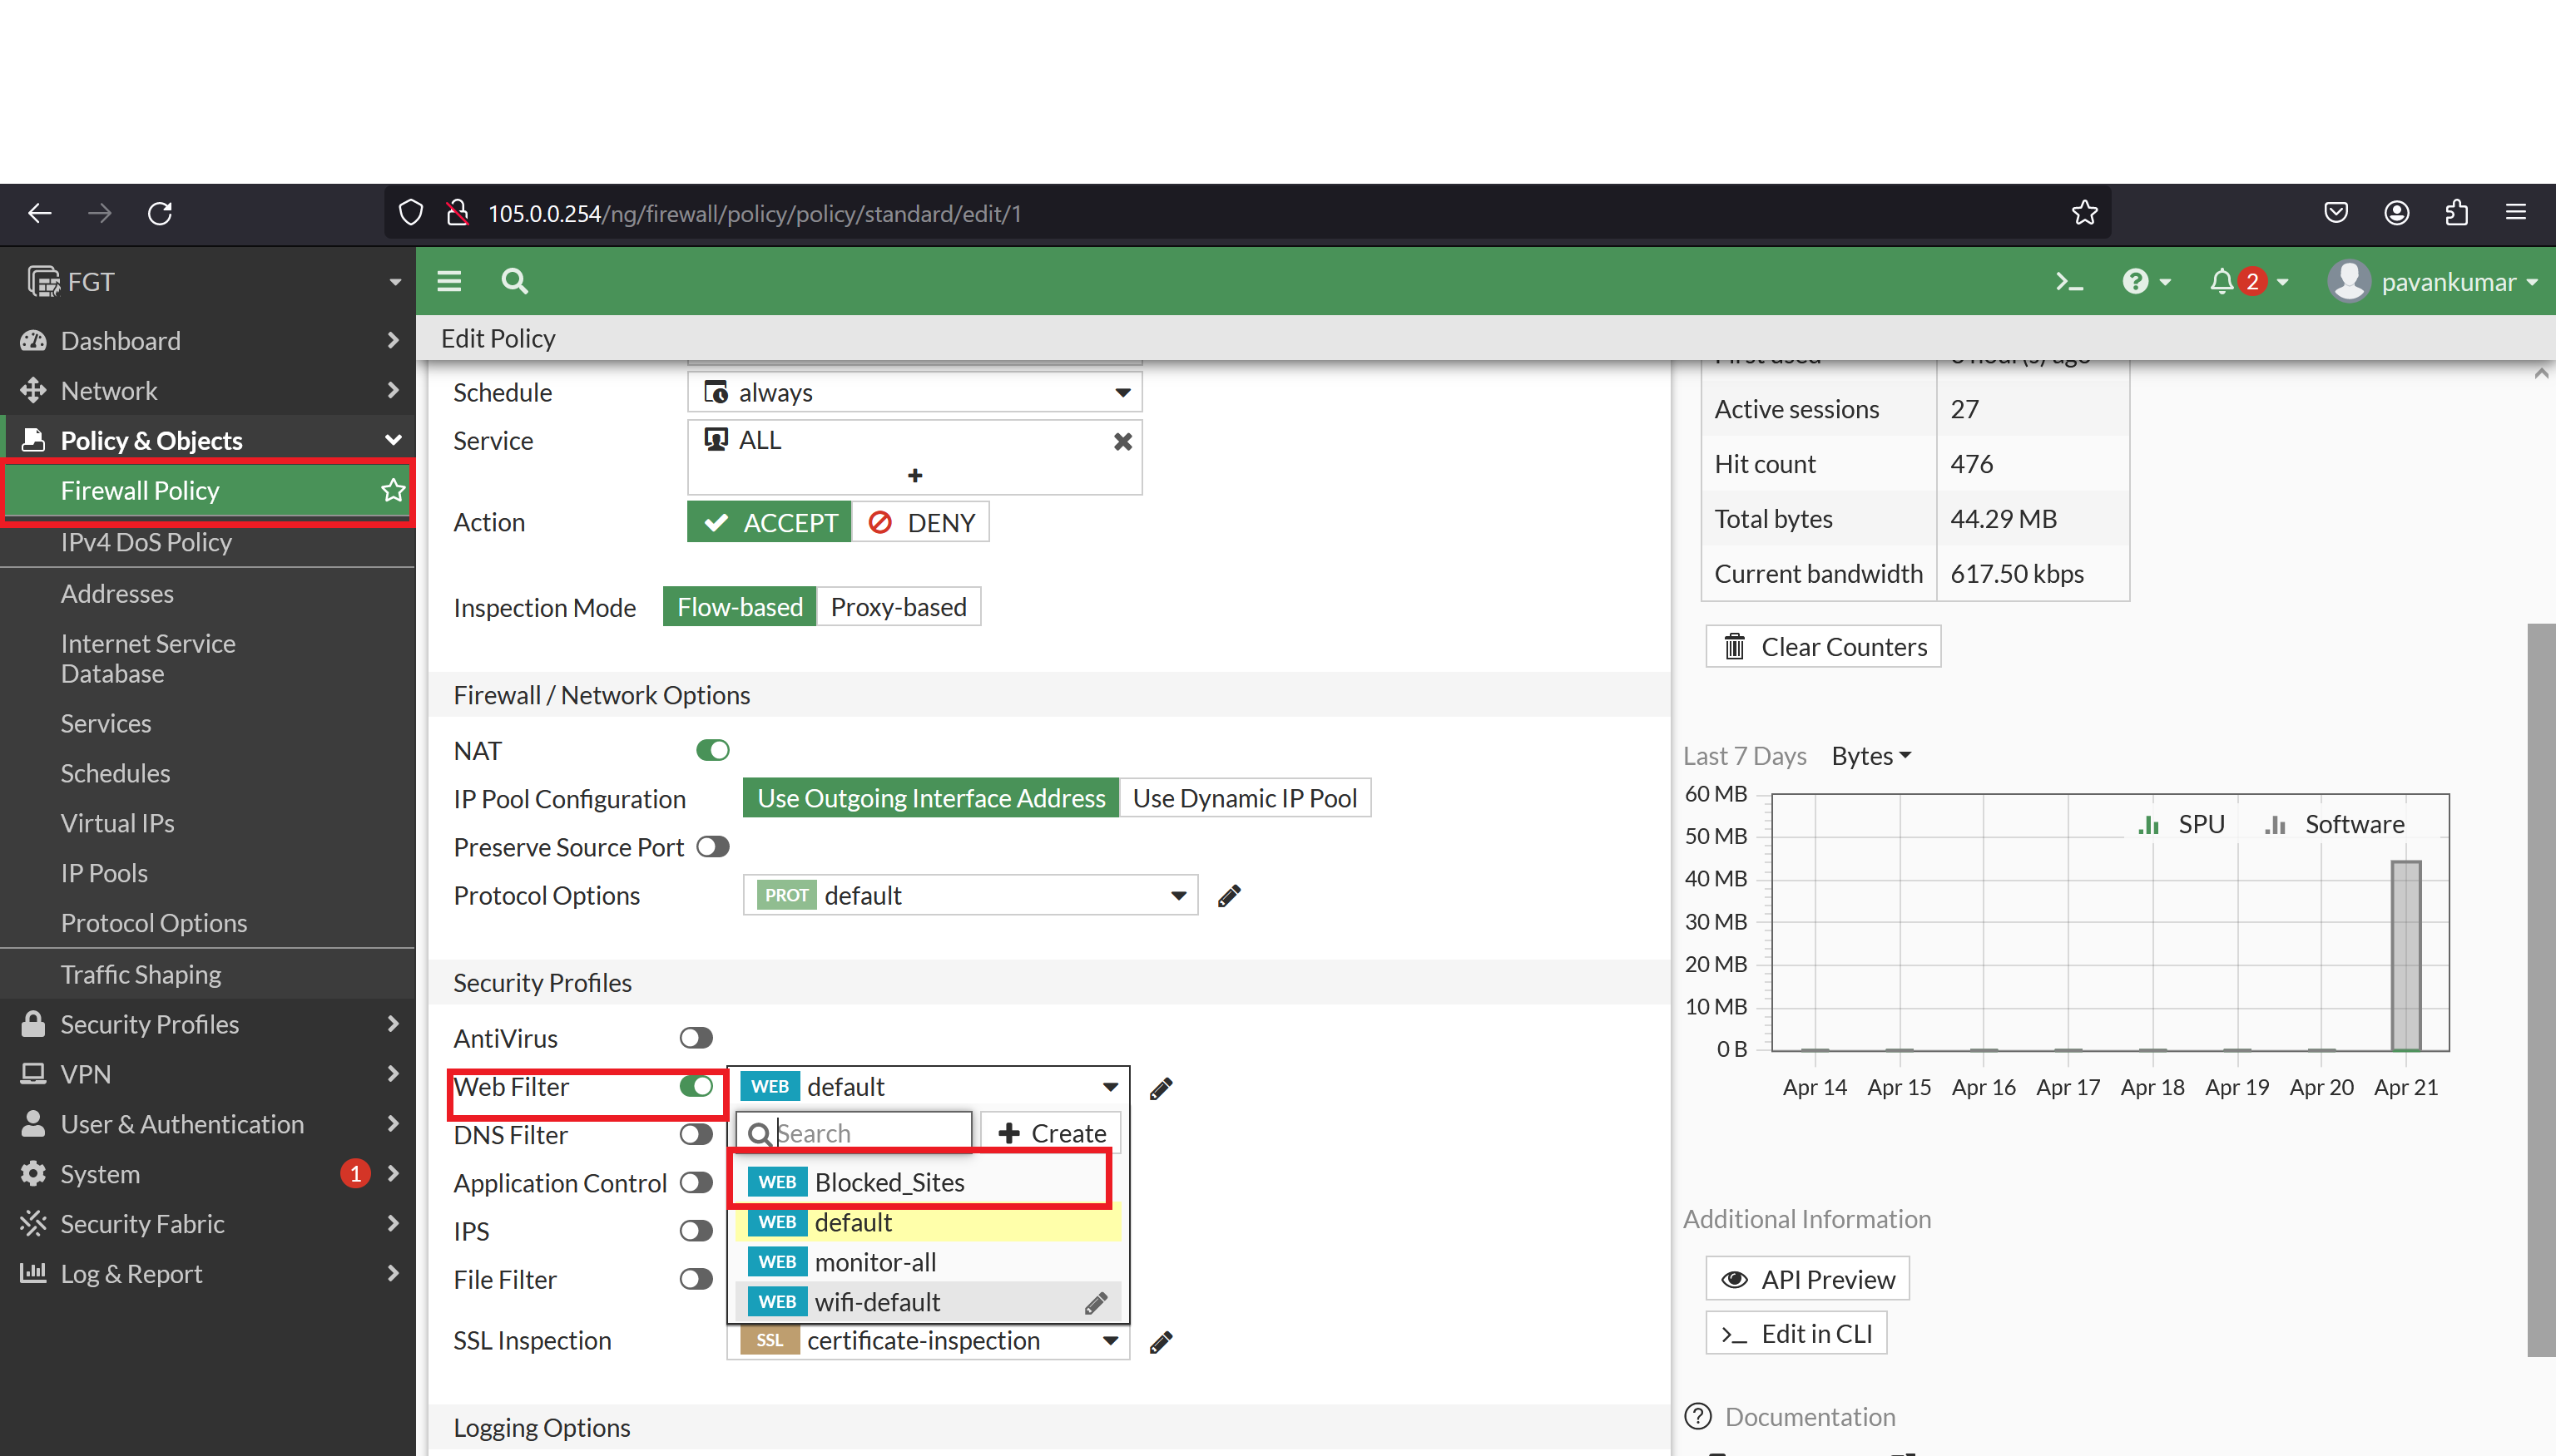
Task: Enable the AntiVirus toggle
Action: [696, 1037]
